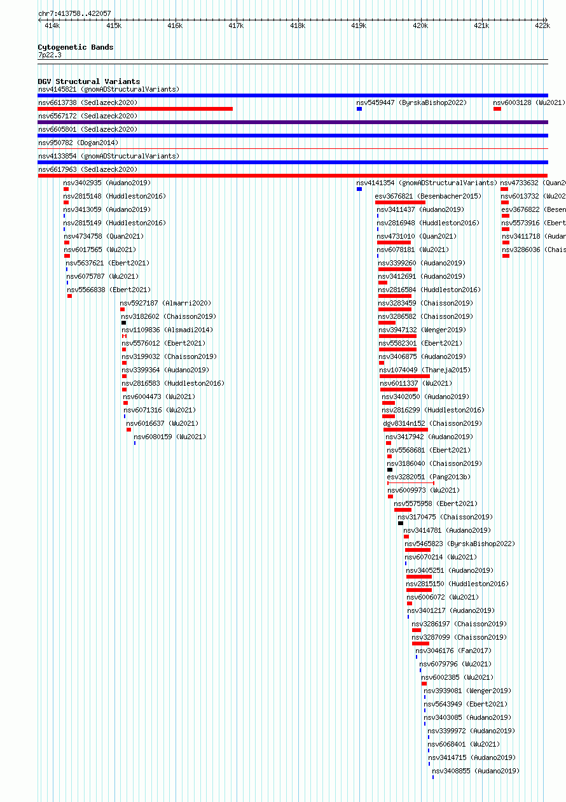The width and height of the screenshot is (566, 802).
Task: Open nsv6016637 (Wu2021) label
Action: [162, 423]
